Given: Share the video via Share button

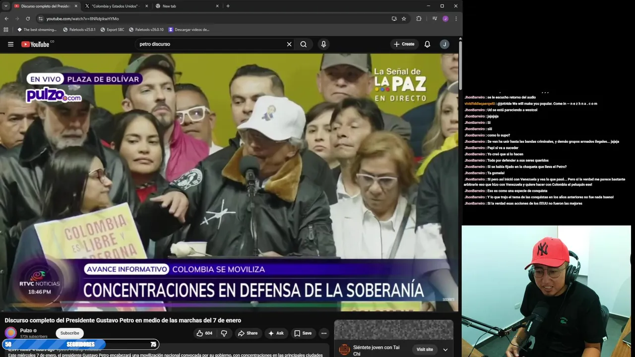Looking at the screenshot, I should pyautogui.click(x=248, y=333).
